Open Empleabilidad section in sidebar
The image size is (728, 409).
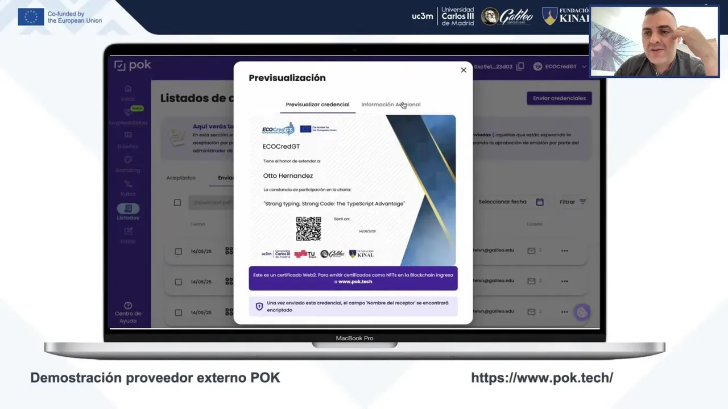pyautogui.click(x=128, y=116)
